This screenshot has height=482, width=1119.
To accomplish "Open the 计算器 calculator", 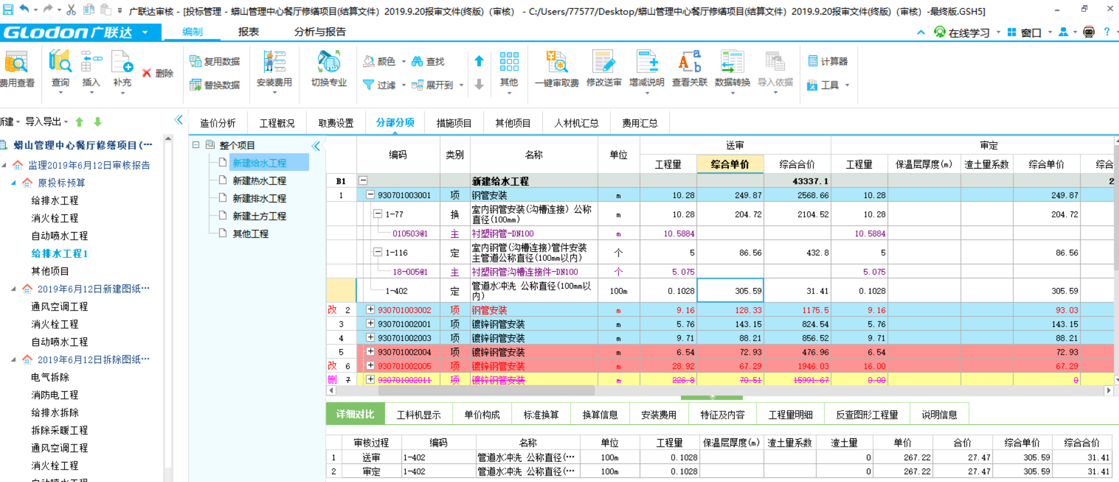I will pos(827,61).
